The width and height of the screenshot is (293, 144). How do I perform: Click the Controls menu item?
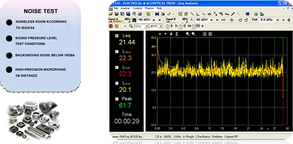point(137,8)
